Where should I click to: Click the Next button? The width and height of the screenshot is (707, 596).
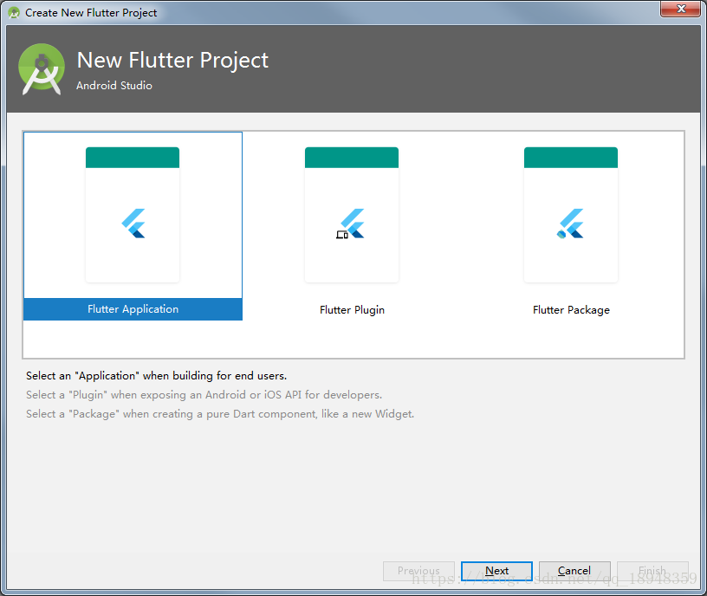[x=496, y=571]
